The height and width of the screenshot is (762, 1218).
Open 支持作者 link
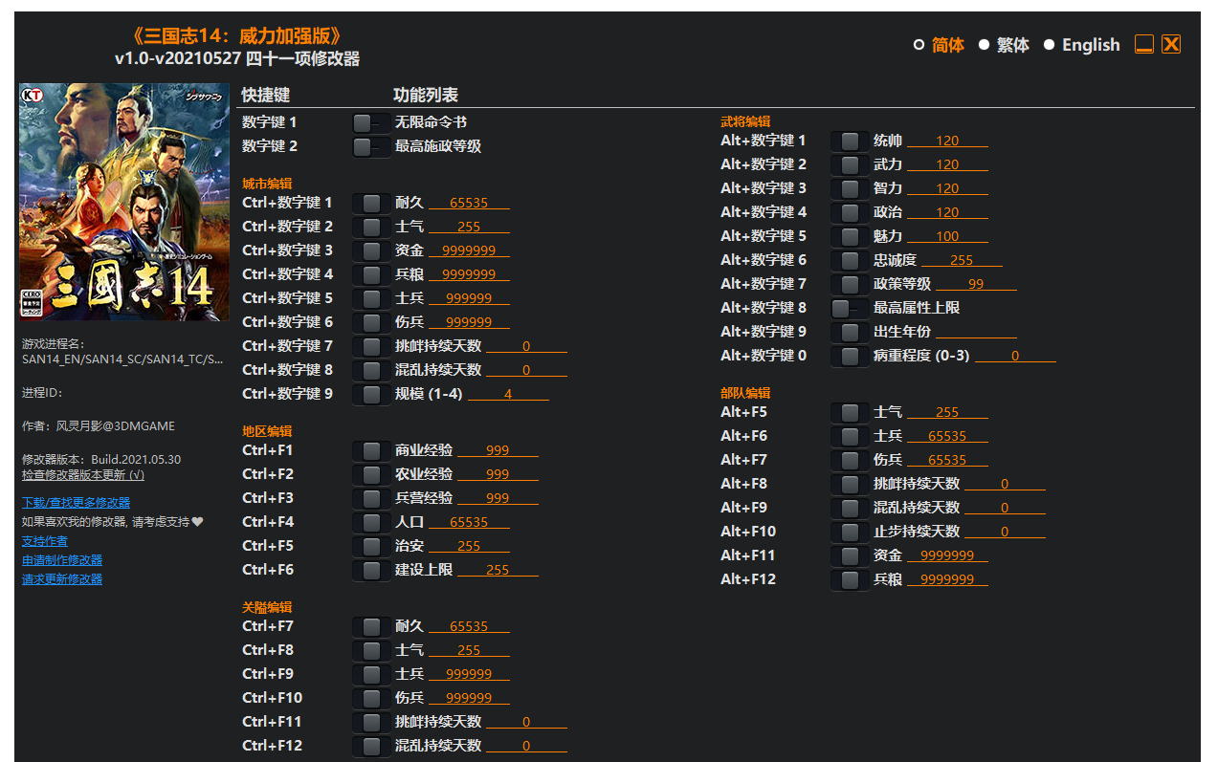(45, 541)
